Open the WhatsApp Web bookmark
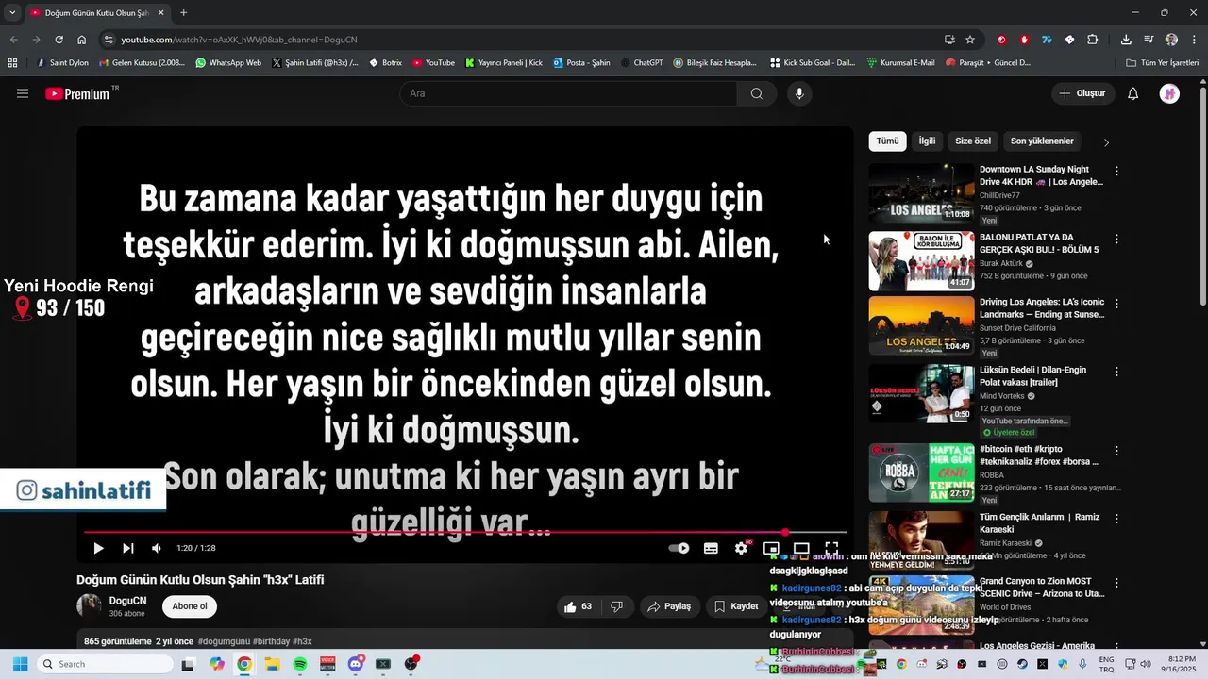This screenshot has height=679, width=1208. [228, 63]
